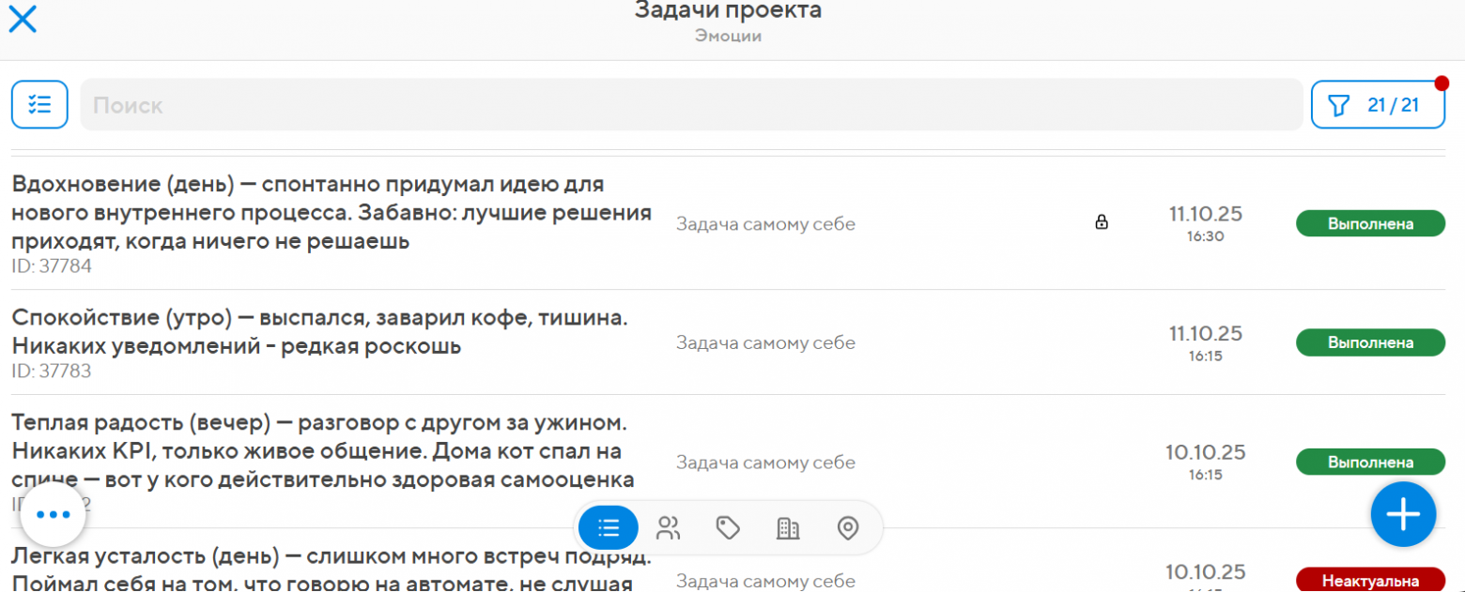The image size is (1465, 592).
Task: Open the filter showing 21/21 tasks
Action: pos(1377,104)
